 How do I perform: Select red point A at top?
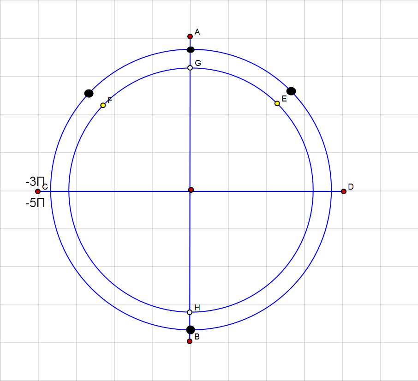pyautogui.click(x=190, y=36)
